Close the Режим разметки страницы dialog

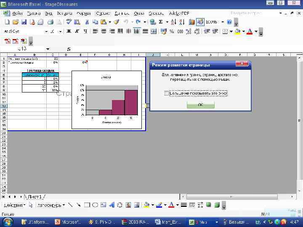point(242,63)
